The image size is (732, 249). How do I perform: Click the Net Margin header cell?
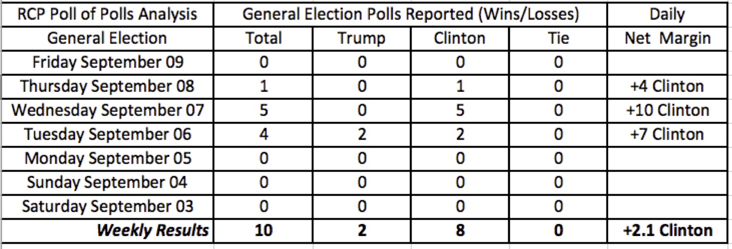coord(667,38)
